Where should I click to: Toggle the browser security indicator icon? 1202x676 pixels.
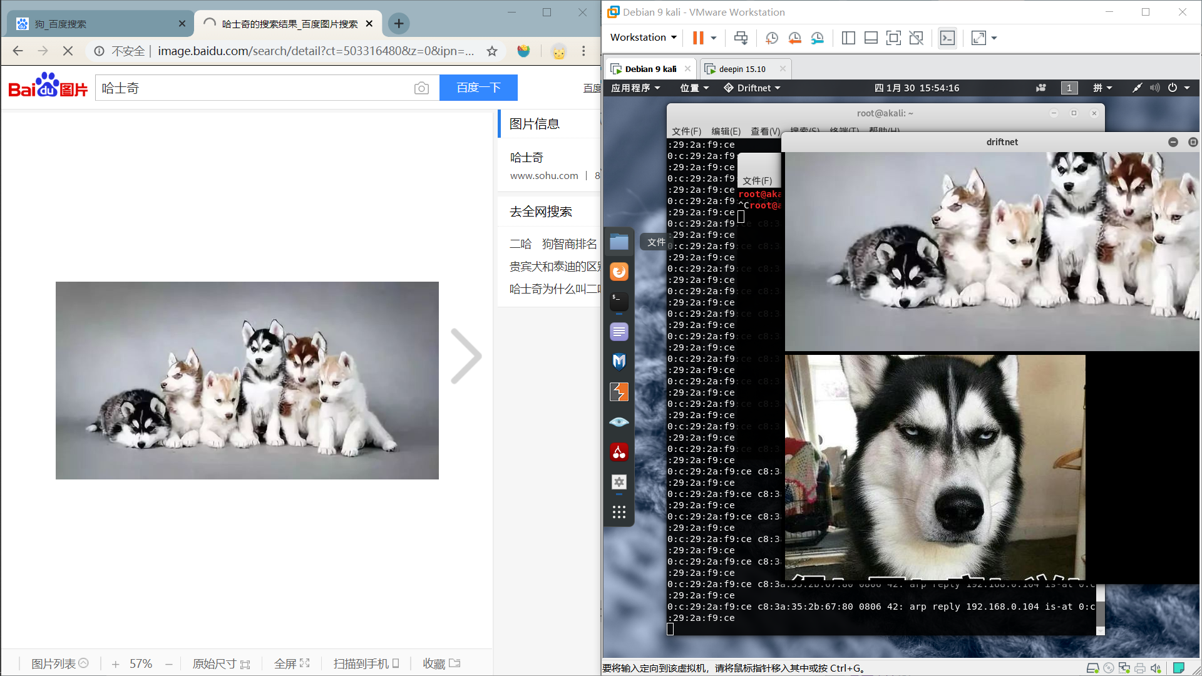(99, 51)
